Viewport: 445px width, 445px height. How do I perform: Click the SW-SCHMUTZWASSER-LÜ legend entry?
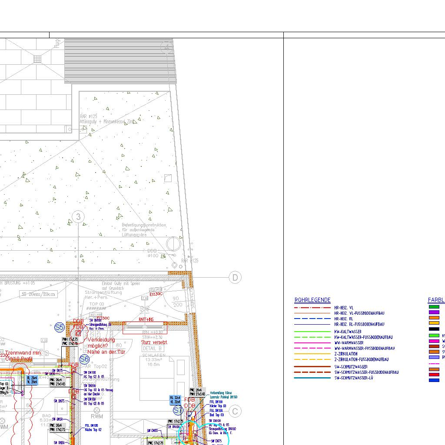[353, 378]
